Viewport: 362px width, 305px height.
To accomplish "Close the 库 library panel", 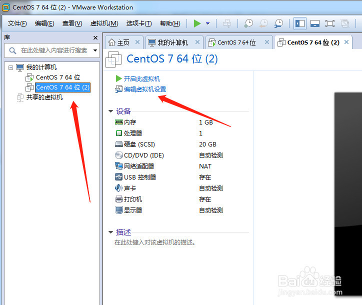I will pyautogui.click(x=95, y=37).
